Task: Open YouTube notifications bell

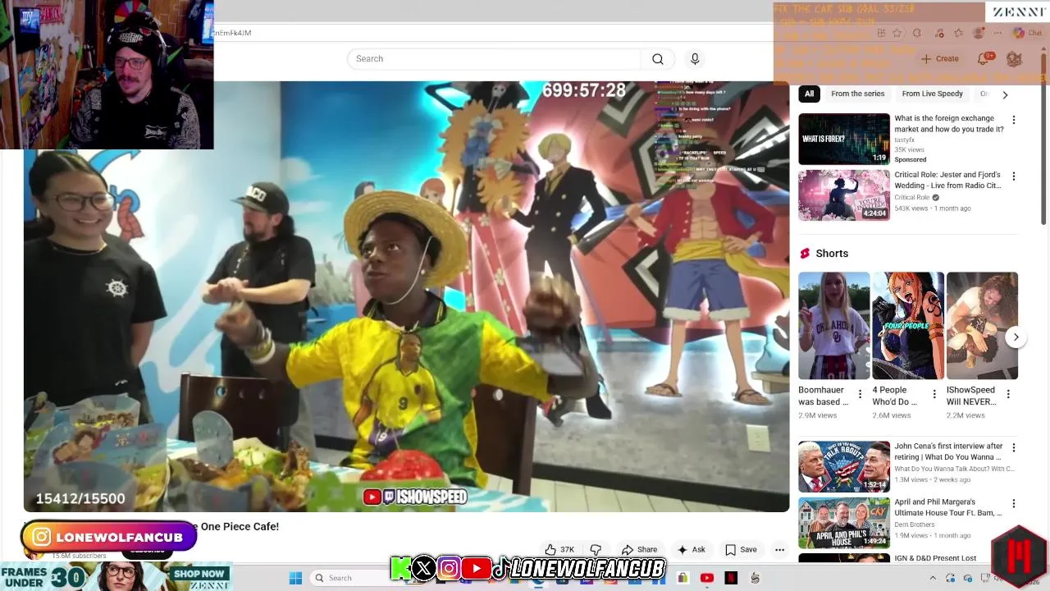Action: 983,59
